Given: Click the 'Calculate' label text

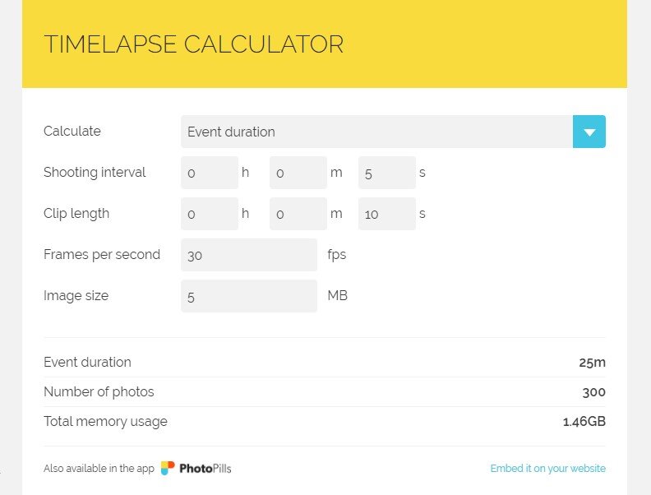Looking at the screenshot, I should [x=72, y=132].
